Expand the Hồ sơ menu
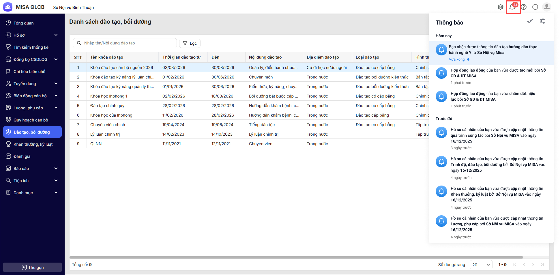This screenshot has height=275, width=560. tap(32, 35)
